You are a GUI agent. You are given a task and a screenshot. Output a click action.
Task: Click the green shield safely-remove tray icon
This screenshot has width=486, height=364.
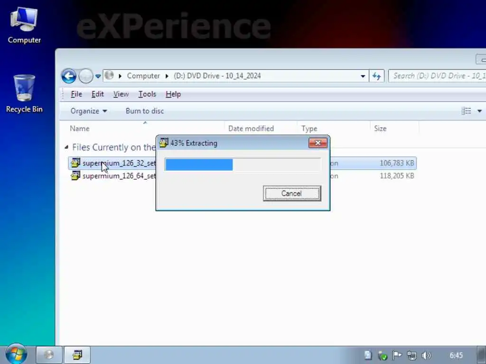click(x=383, y=355)
